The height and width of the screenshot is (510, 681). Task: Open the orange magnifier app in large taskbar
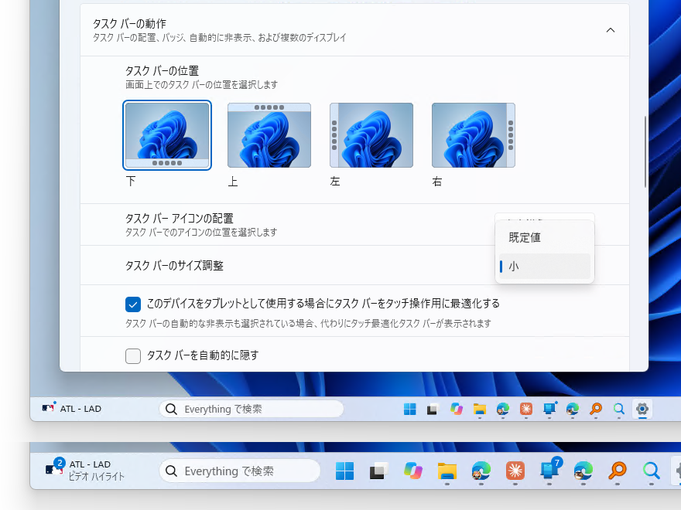(618, 471)
